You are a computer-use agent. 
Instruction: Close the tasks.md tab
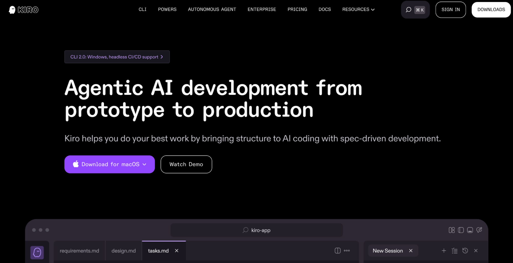(x=177, y=250)
